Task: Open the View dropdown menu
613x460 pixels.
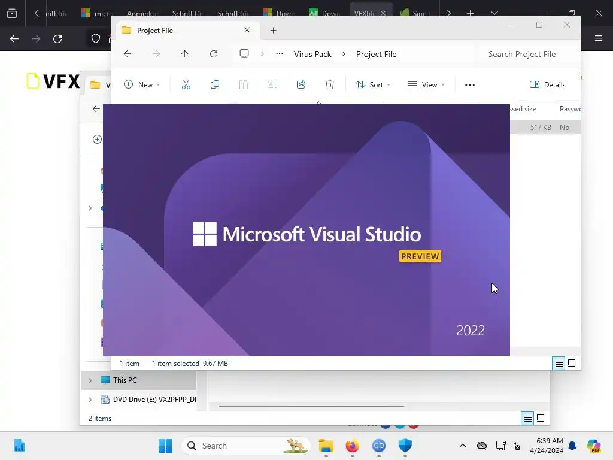Action: pos(426,85)
